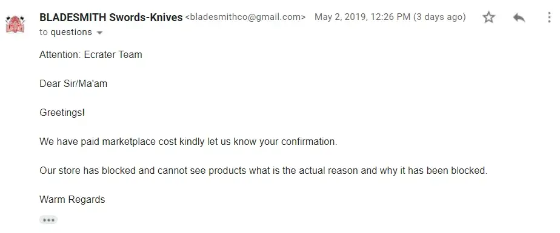Viewport: 560px width, 233px height.
Task: Show trimmed content via the ellipsis button
Action: 48,220
